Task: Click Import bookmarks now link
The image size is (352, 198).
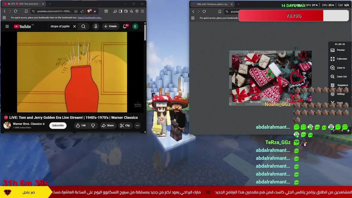Action: click(90, 18)
